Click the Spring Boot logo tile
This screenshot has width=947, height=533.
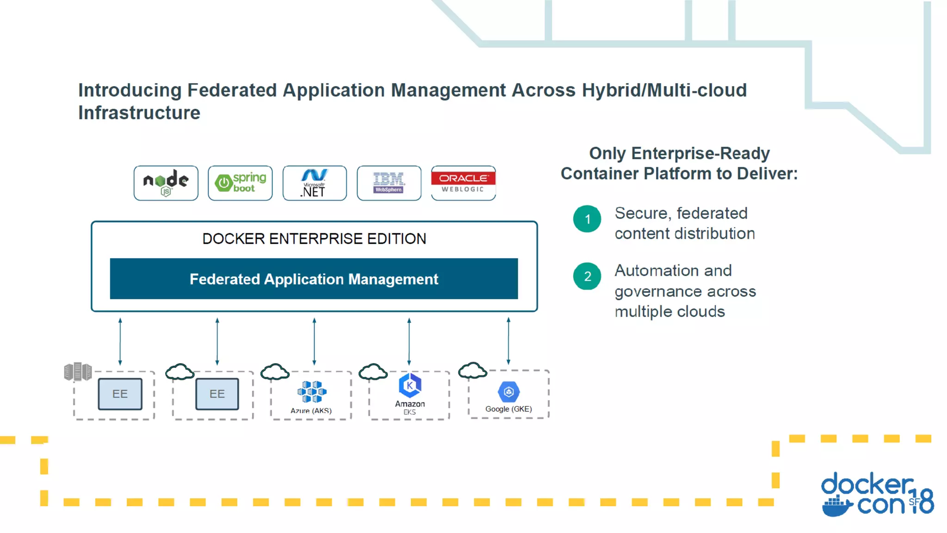tap(240, 183)
